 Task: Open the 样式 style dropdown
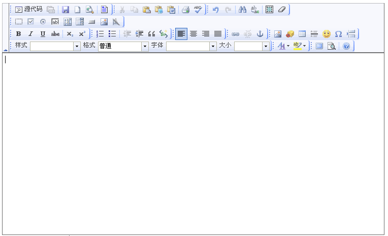(x=55, y=46)
